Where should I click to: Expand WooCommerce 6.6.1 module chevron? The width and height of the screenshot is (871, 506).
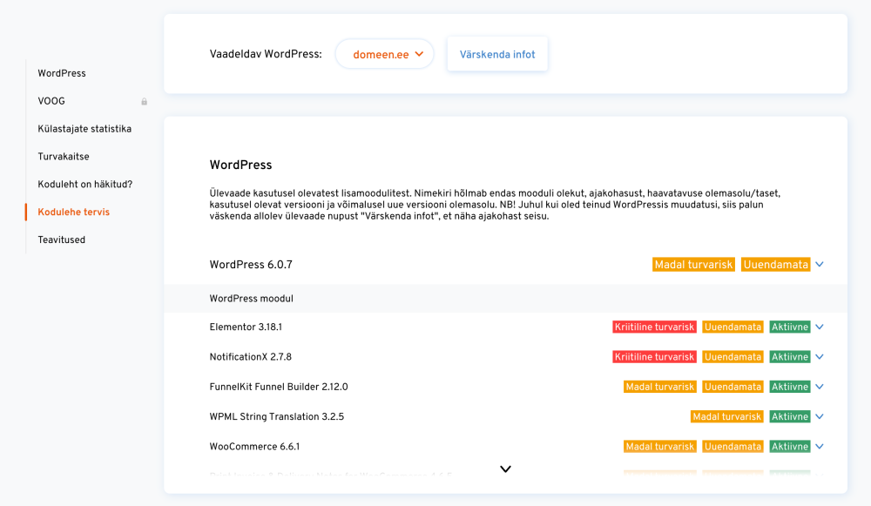(820, 447)
